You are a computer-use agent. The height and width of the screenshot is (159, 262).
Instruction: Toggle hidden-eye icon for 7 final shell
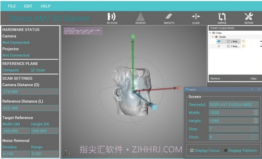click(x=219, y=46)
